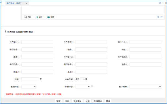Screen dimensions: 167x104
Task: Click inside the rich text editor area
Action: click(x=93, y=10)
